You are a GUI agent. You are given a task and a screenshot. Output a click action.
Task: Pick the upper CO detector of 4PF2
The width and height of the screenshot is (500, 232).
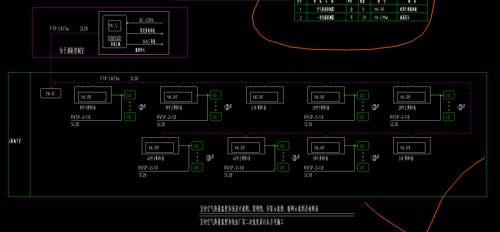coord(283,146)
